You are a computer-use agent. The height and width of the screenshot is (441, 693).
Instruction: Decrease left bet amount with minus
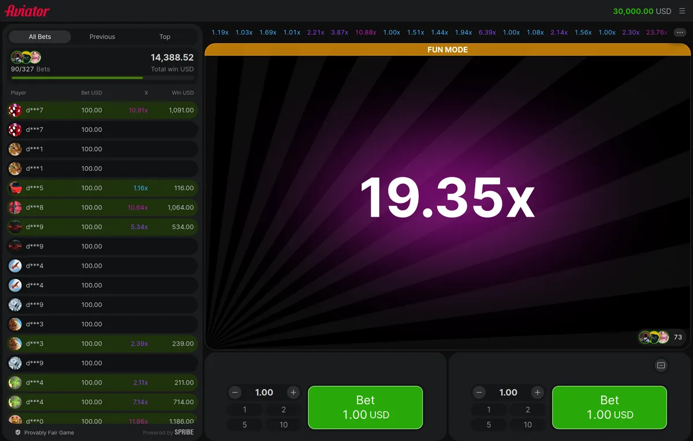click(235, 393)
